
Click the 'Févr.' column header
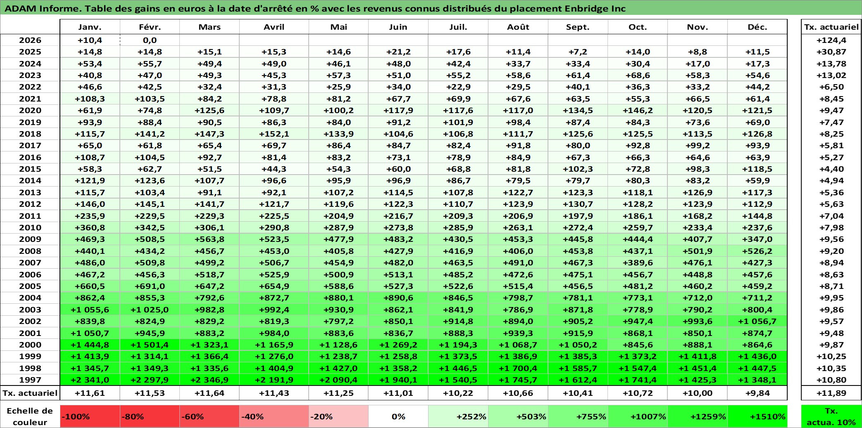(x=150, y=27)
